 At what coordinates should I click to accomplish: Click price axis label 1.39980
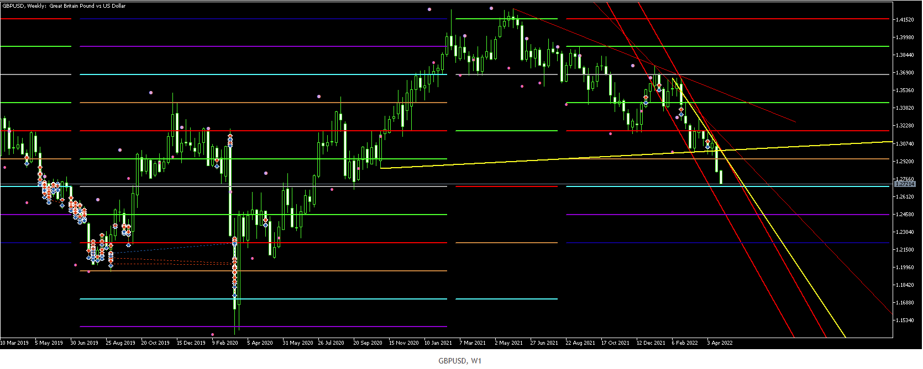(904, 38)
